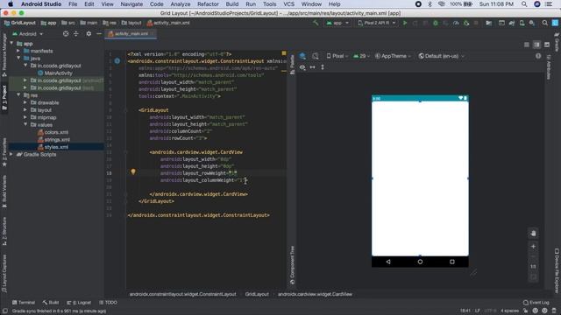Click Attach Debugger to Android Process icon
Viewport: 561px width, 315px height.
pyautogui.click(x=466, y=23)
